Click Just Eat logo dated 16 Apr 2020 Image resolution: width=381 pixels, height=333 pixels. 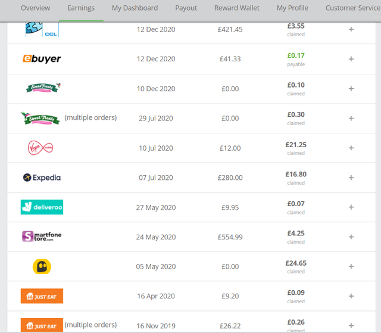pos(42,296)
